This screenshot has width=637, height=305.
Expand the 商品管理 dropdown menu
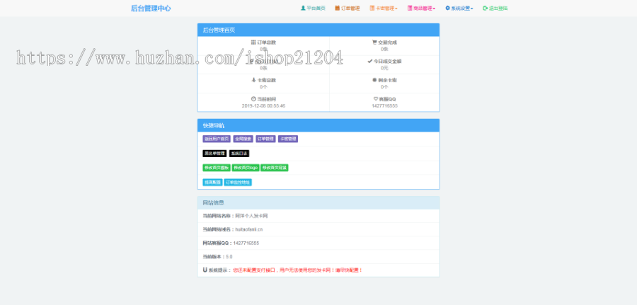421,8
